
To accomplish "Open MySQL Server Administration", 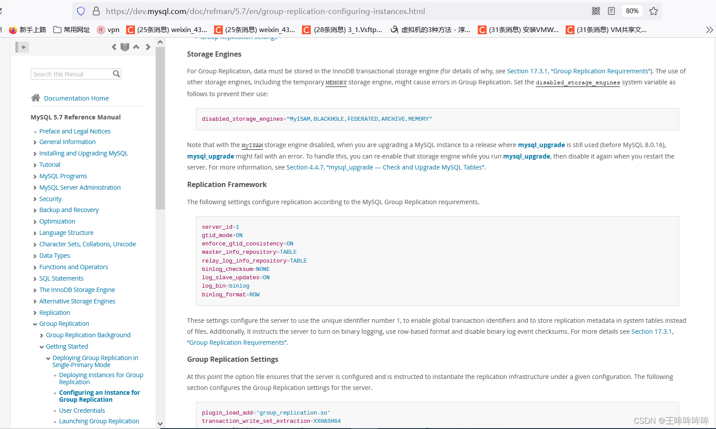I will pos(80,187).
